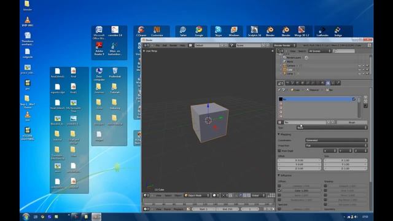Open CCleaner desktop shortcut

point(141,31)
